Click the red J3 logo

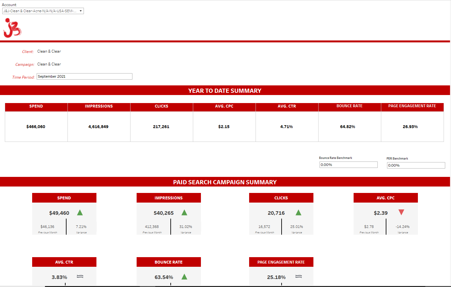point(12,28)
